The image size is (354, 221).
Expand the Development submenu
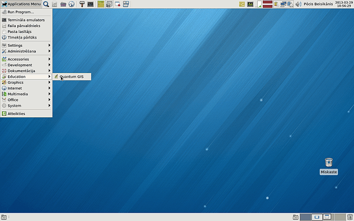coord(26,65)
